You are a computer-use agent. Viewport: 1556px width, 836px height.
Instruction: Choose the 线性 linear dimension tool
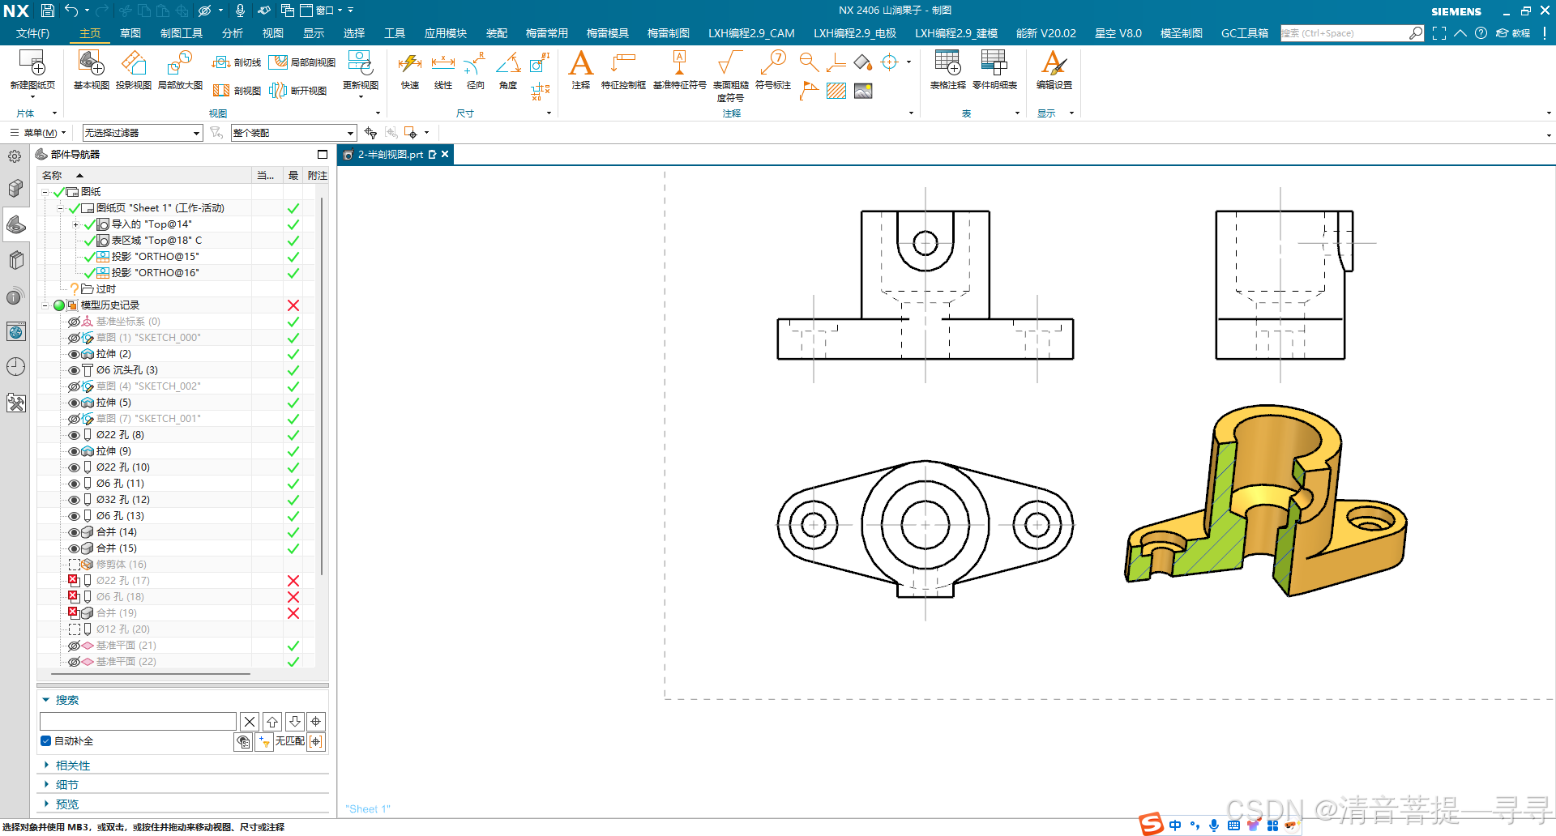pyautogui.click(x=442, y=70)
